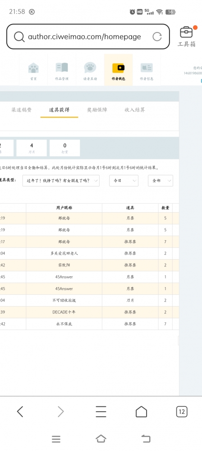Click quantity 2 in 零欺阳 row
This screenshot has height=451, width=202.
(x=165, y=265)
